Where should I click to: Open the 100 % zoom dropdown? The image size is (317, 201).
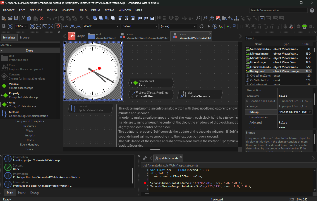point(26,26)
